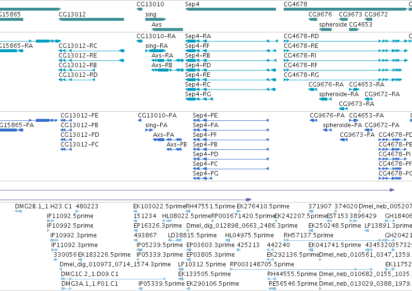Click transcript CG13010-RA
The height and width of the screenshot is (291, 412).
[x=139, y=41]
